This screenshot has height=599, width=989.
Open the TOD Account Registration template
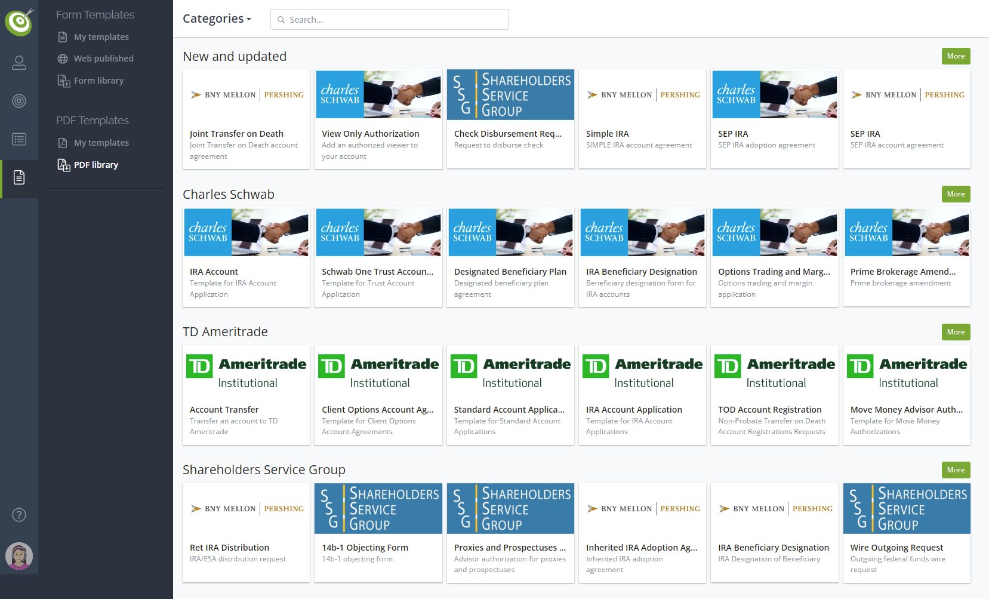pos(774,395)
